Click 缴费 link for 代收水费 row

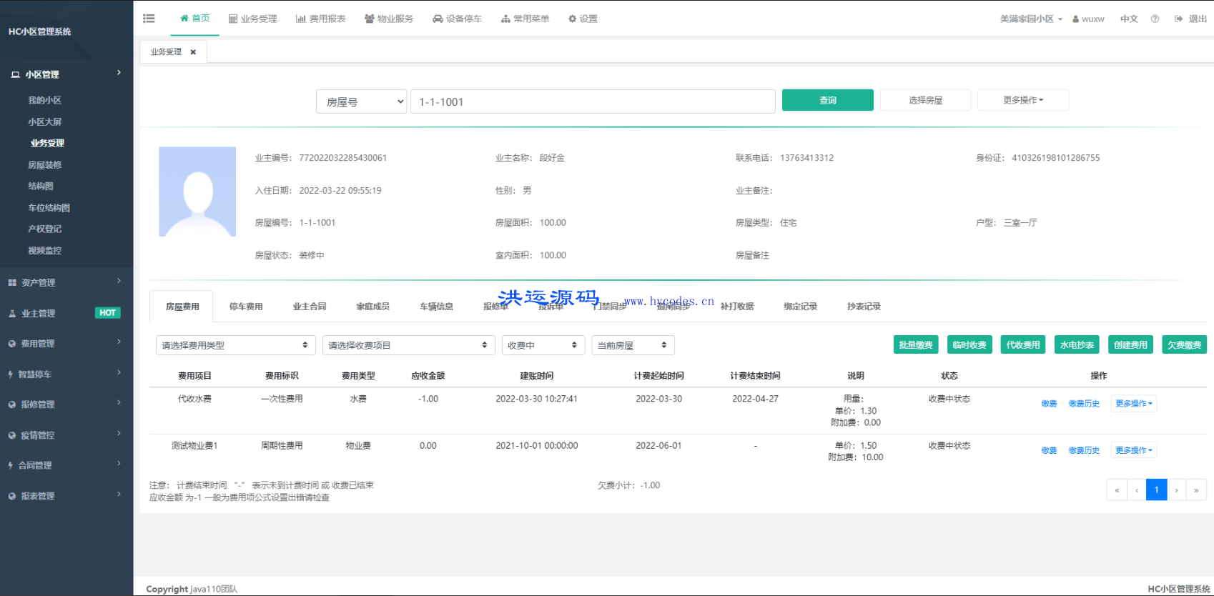tap(1049, 404)
